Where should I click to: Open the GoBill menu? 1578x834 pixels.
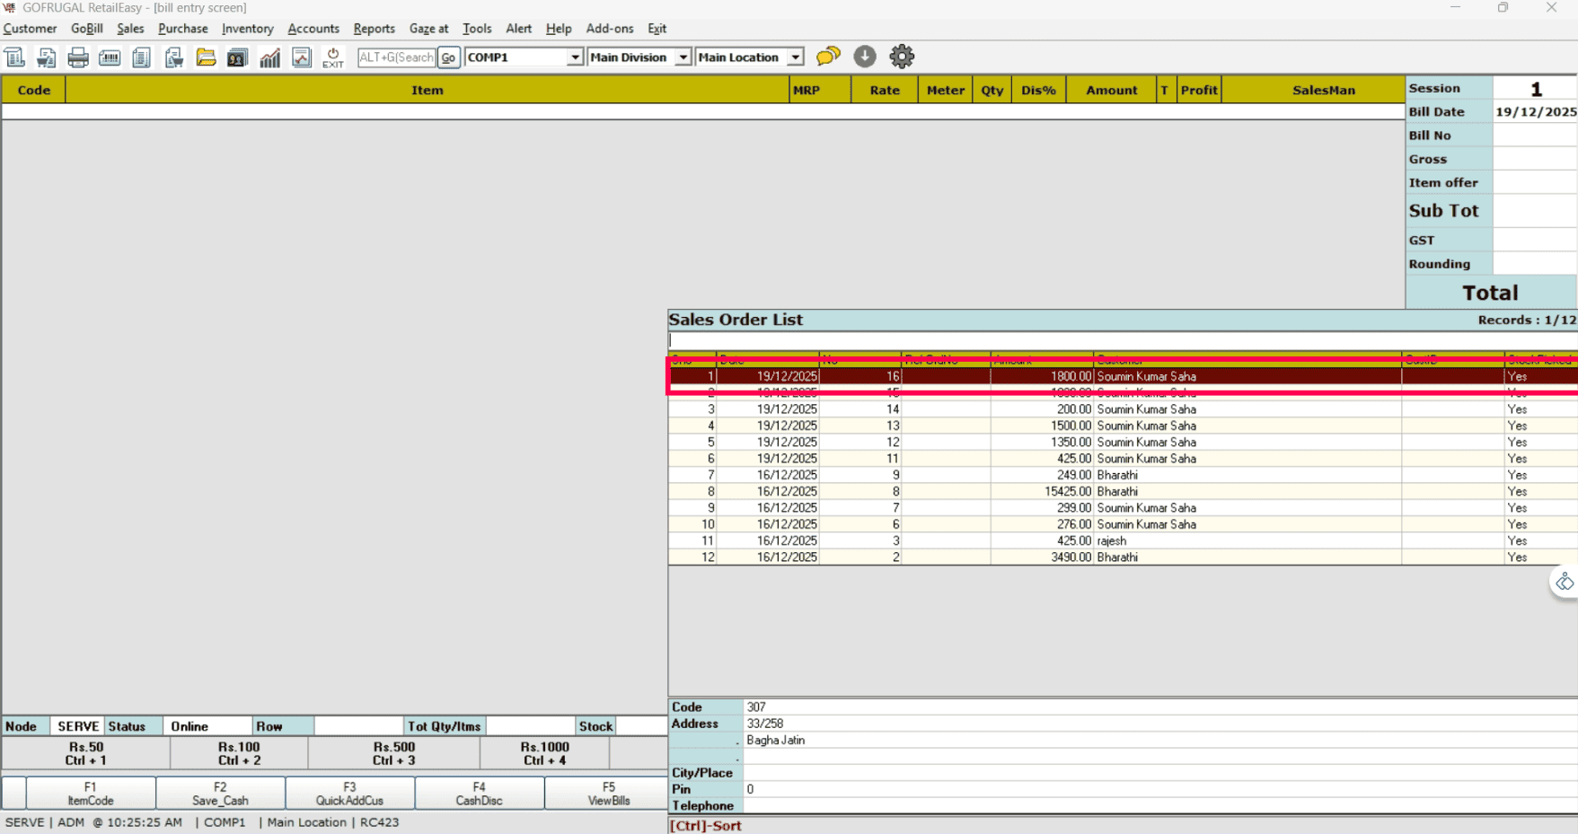[x=87, y=29]
